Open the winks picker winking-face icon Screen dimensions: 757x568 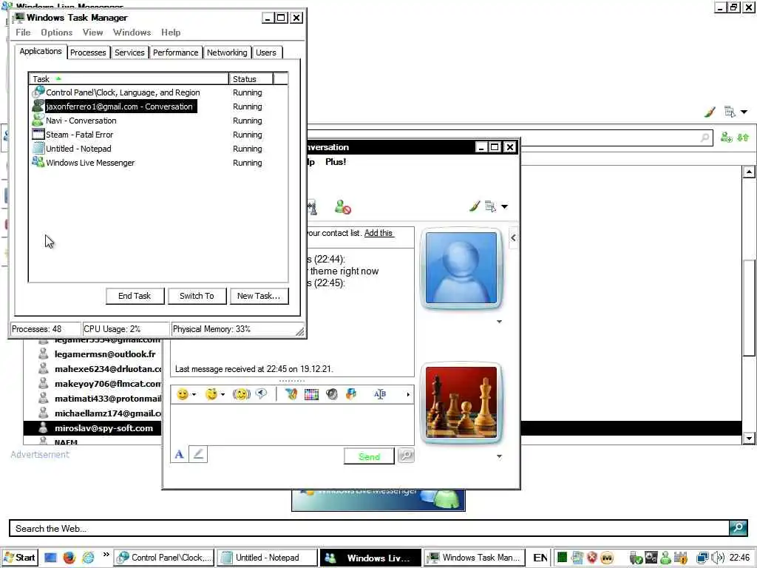point(211,394)
